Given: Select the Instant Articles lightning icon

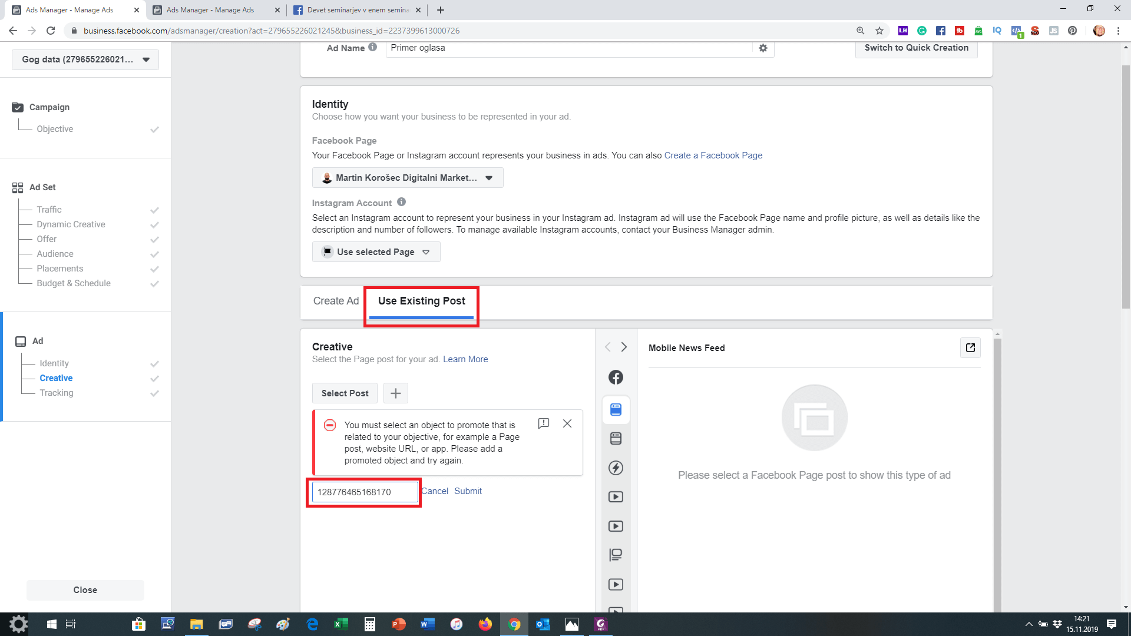Looking at the screenshot, I should click(x=616, y=468).
